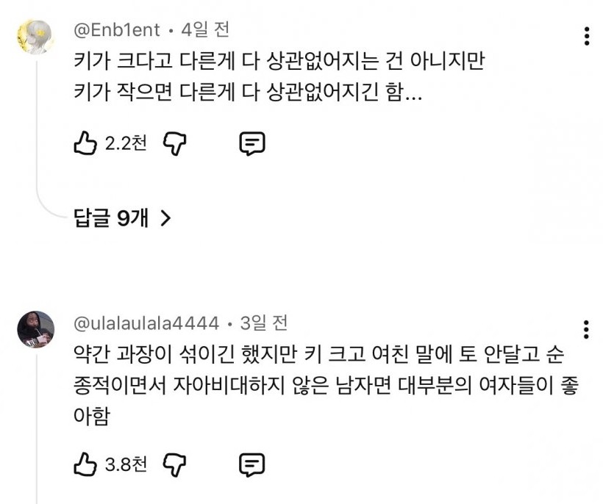This screenshot has height=504, width=603.
Task: Open @ulalaulala4444's profile avatar
Action: pos(35,329)
